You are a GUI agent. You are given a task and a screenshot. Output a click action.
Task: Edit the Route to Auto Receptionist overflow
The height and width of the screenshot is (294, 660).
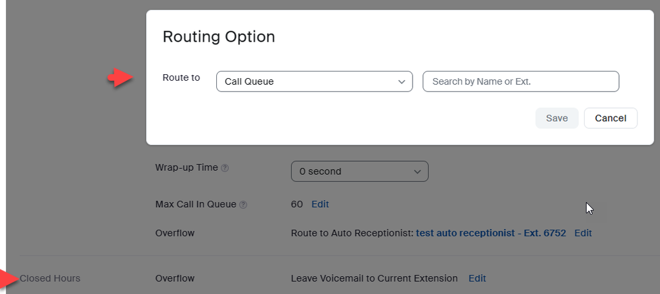583,233
